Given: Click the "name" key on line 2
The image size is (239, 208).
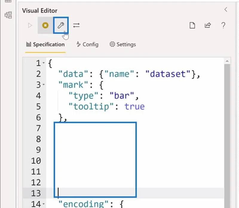Looking at the screenshot, I should click(x=119, y=74).
